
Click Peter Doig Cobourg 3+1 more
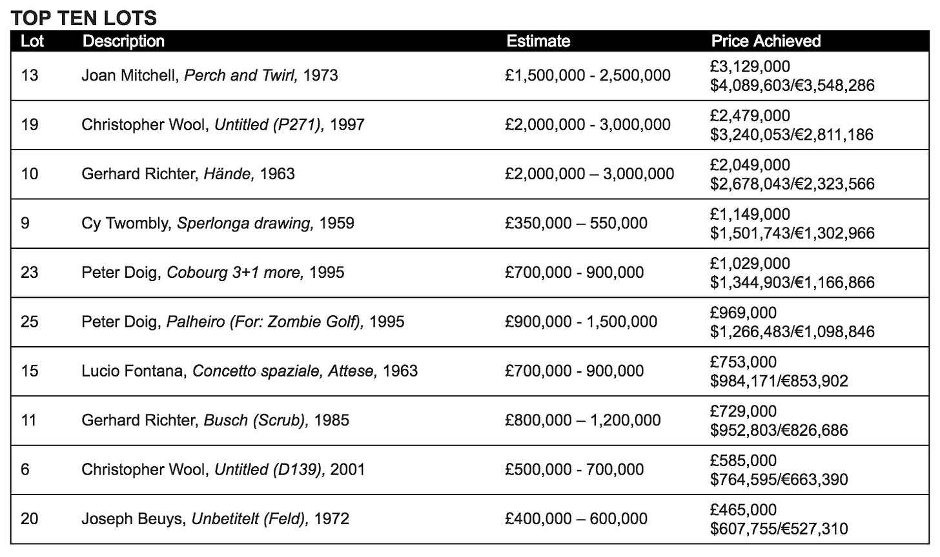click(212, 273)
